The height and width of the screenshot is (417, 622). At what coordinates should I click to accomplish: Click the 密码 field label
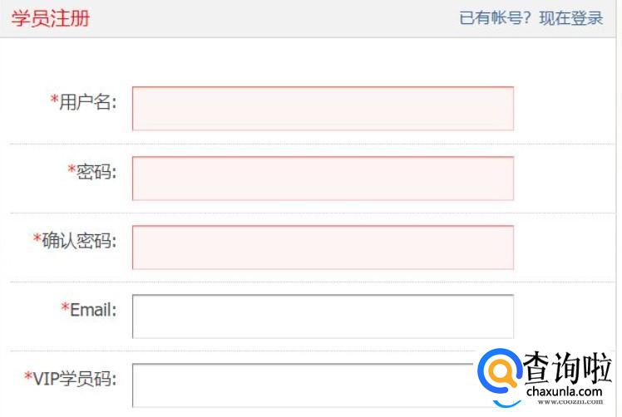click(x=96, y=172)
